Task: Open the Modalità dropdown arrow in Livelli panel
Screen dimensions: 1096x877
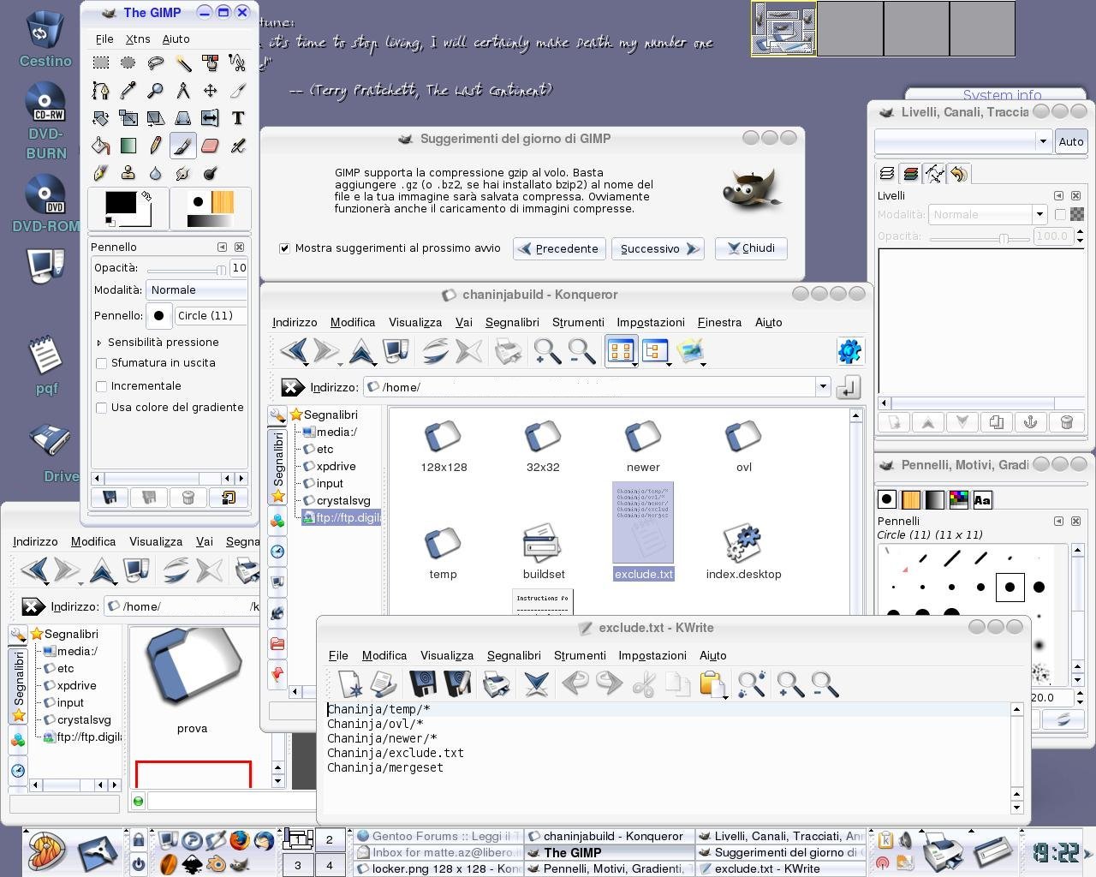Action: [x=1039, y=215]
